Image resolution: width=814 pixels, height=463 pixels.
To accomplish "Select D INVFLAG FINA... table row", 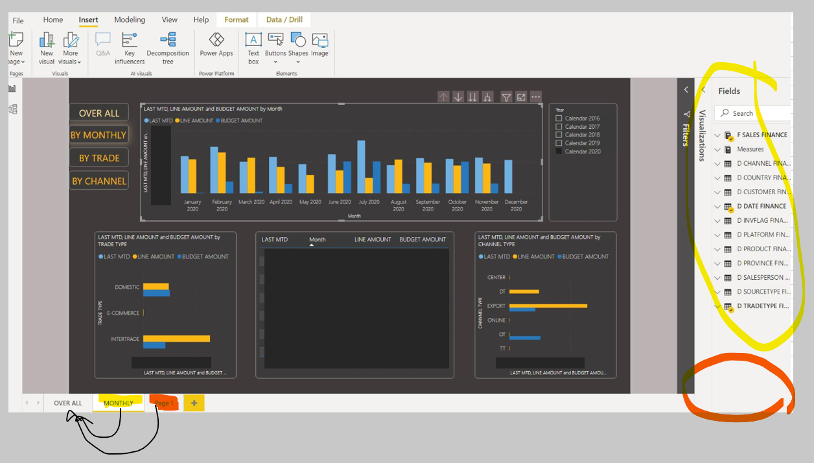I will (x=752, y=221).
